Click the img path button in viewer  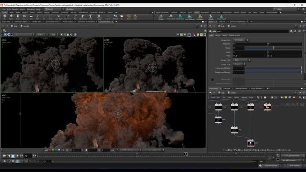[14, 26]
